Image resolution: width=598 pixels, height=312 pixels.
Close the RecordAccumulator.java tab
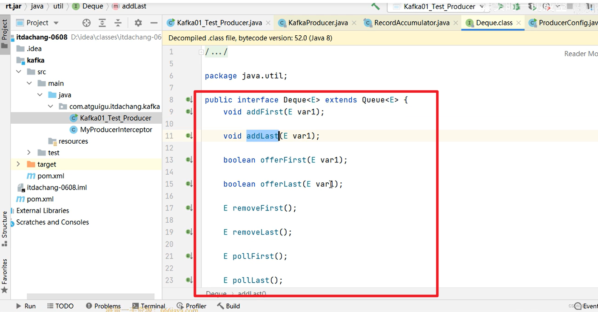coord(456,23)
